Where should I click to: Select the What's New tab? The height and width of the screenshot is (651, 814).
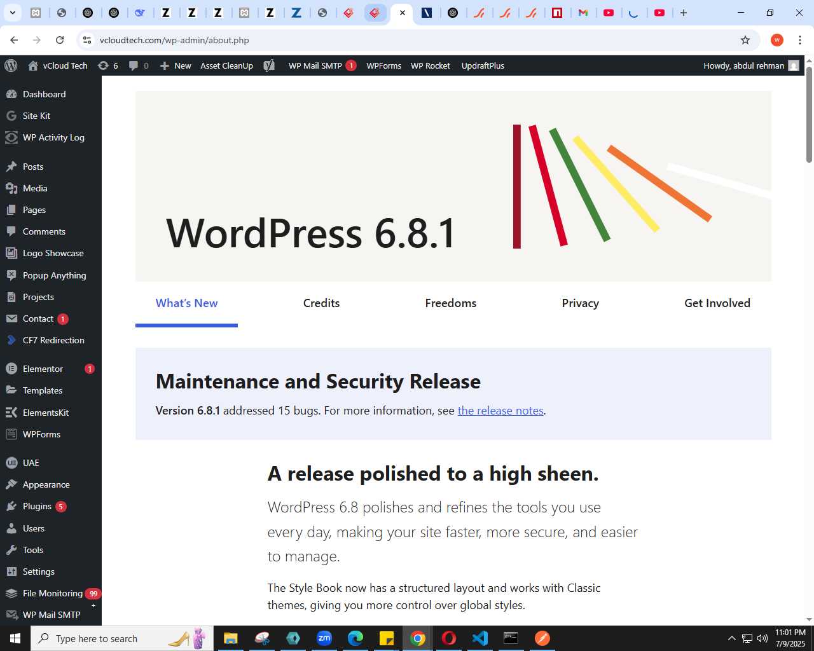click(186, 303)
